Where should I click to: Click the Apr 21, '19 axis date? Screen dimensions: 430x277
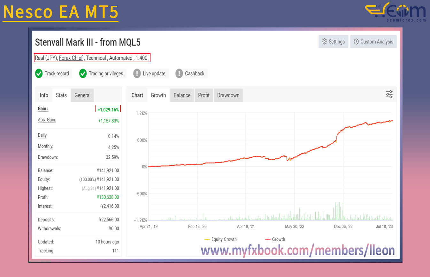149,227
